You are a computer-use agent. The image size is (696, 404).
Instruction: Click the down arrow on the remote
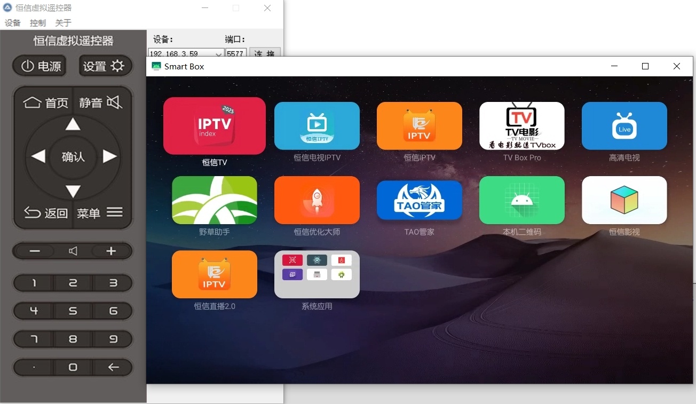click(x=73, y=191)
